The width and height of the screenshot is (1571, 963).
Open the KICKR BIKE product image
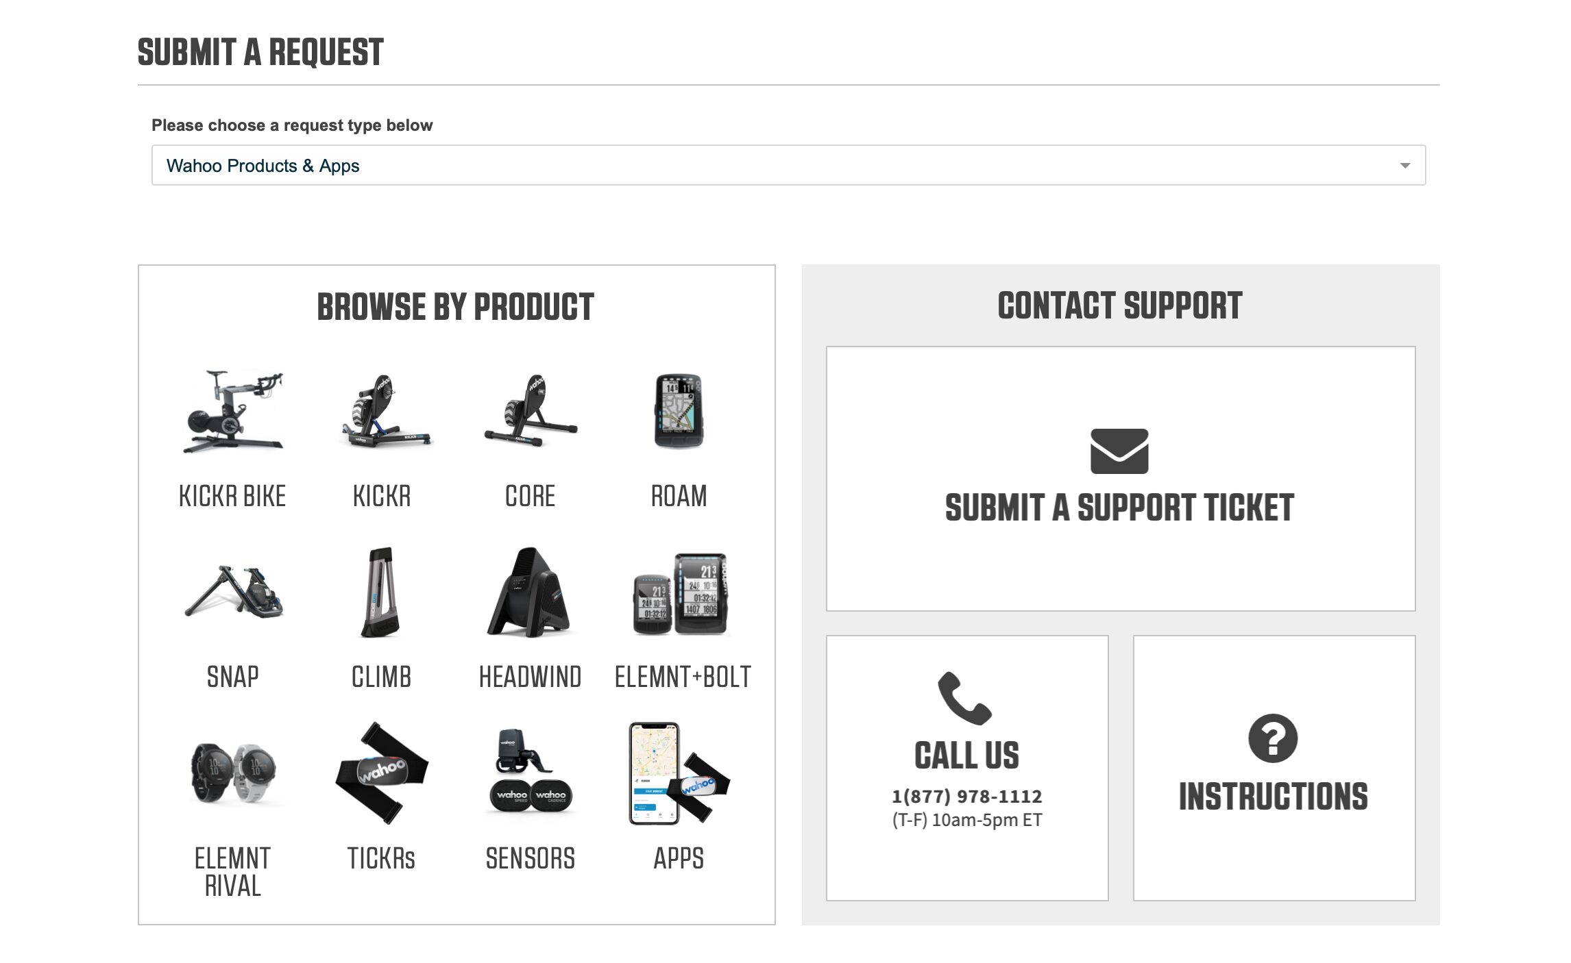[x=233, y=412]
